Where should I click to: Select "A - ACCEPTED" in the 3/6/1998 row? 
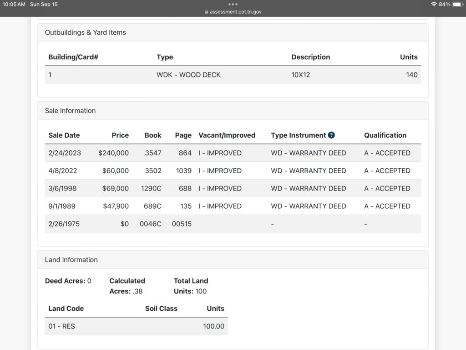click(x=387, y=188)
